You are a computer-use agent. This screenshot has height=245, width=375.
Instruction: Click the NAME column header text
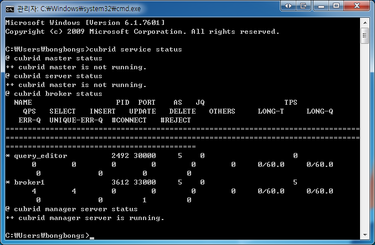coord(23,103)
